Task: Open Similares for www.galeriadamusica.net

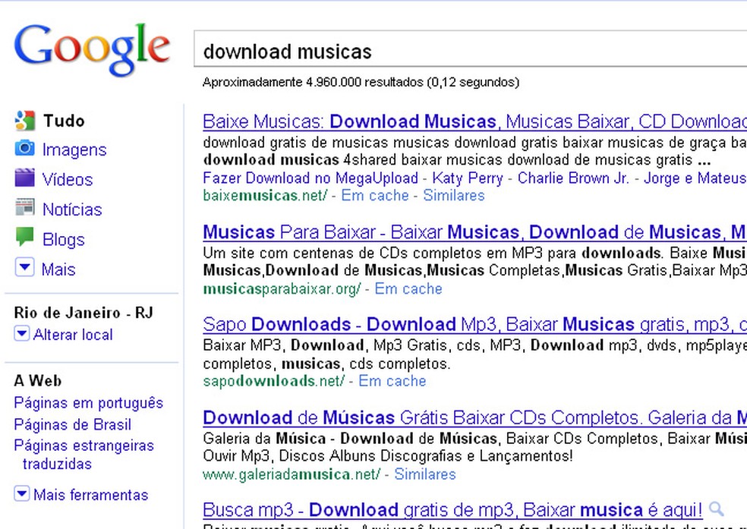Action: pyautogui.click(x=425, y=474)
